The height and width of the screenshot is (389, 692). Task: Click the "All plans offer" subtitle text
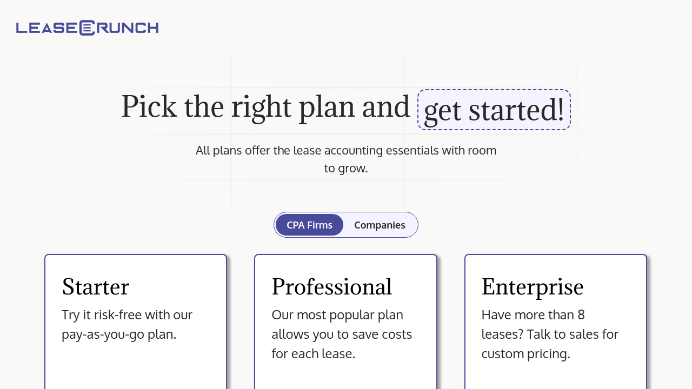coord(345,150)
